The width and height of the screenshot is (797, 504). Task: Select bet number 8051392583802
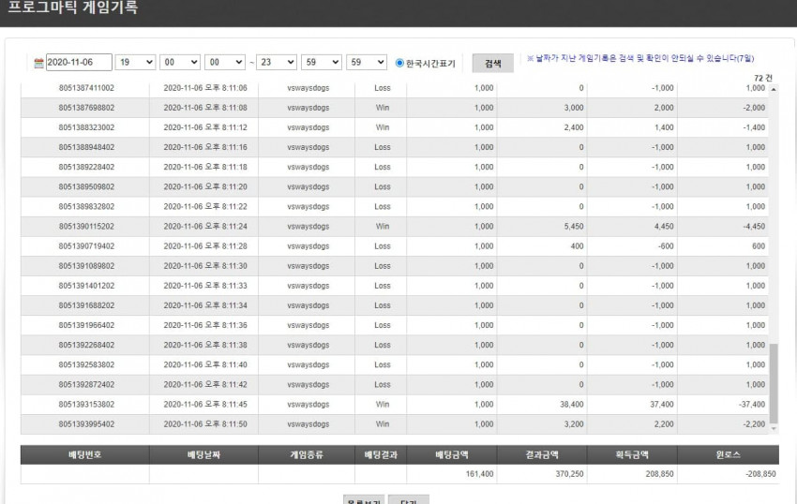(86, 365)
